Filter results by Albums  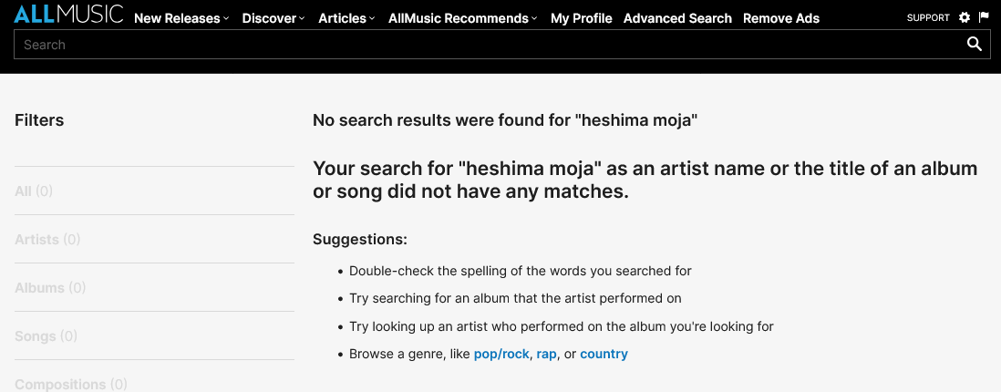[x=50, y=288]
